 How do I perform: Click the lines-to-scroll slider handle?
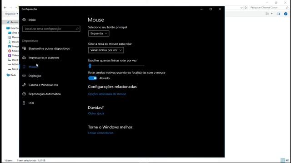(90, 66)
